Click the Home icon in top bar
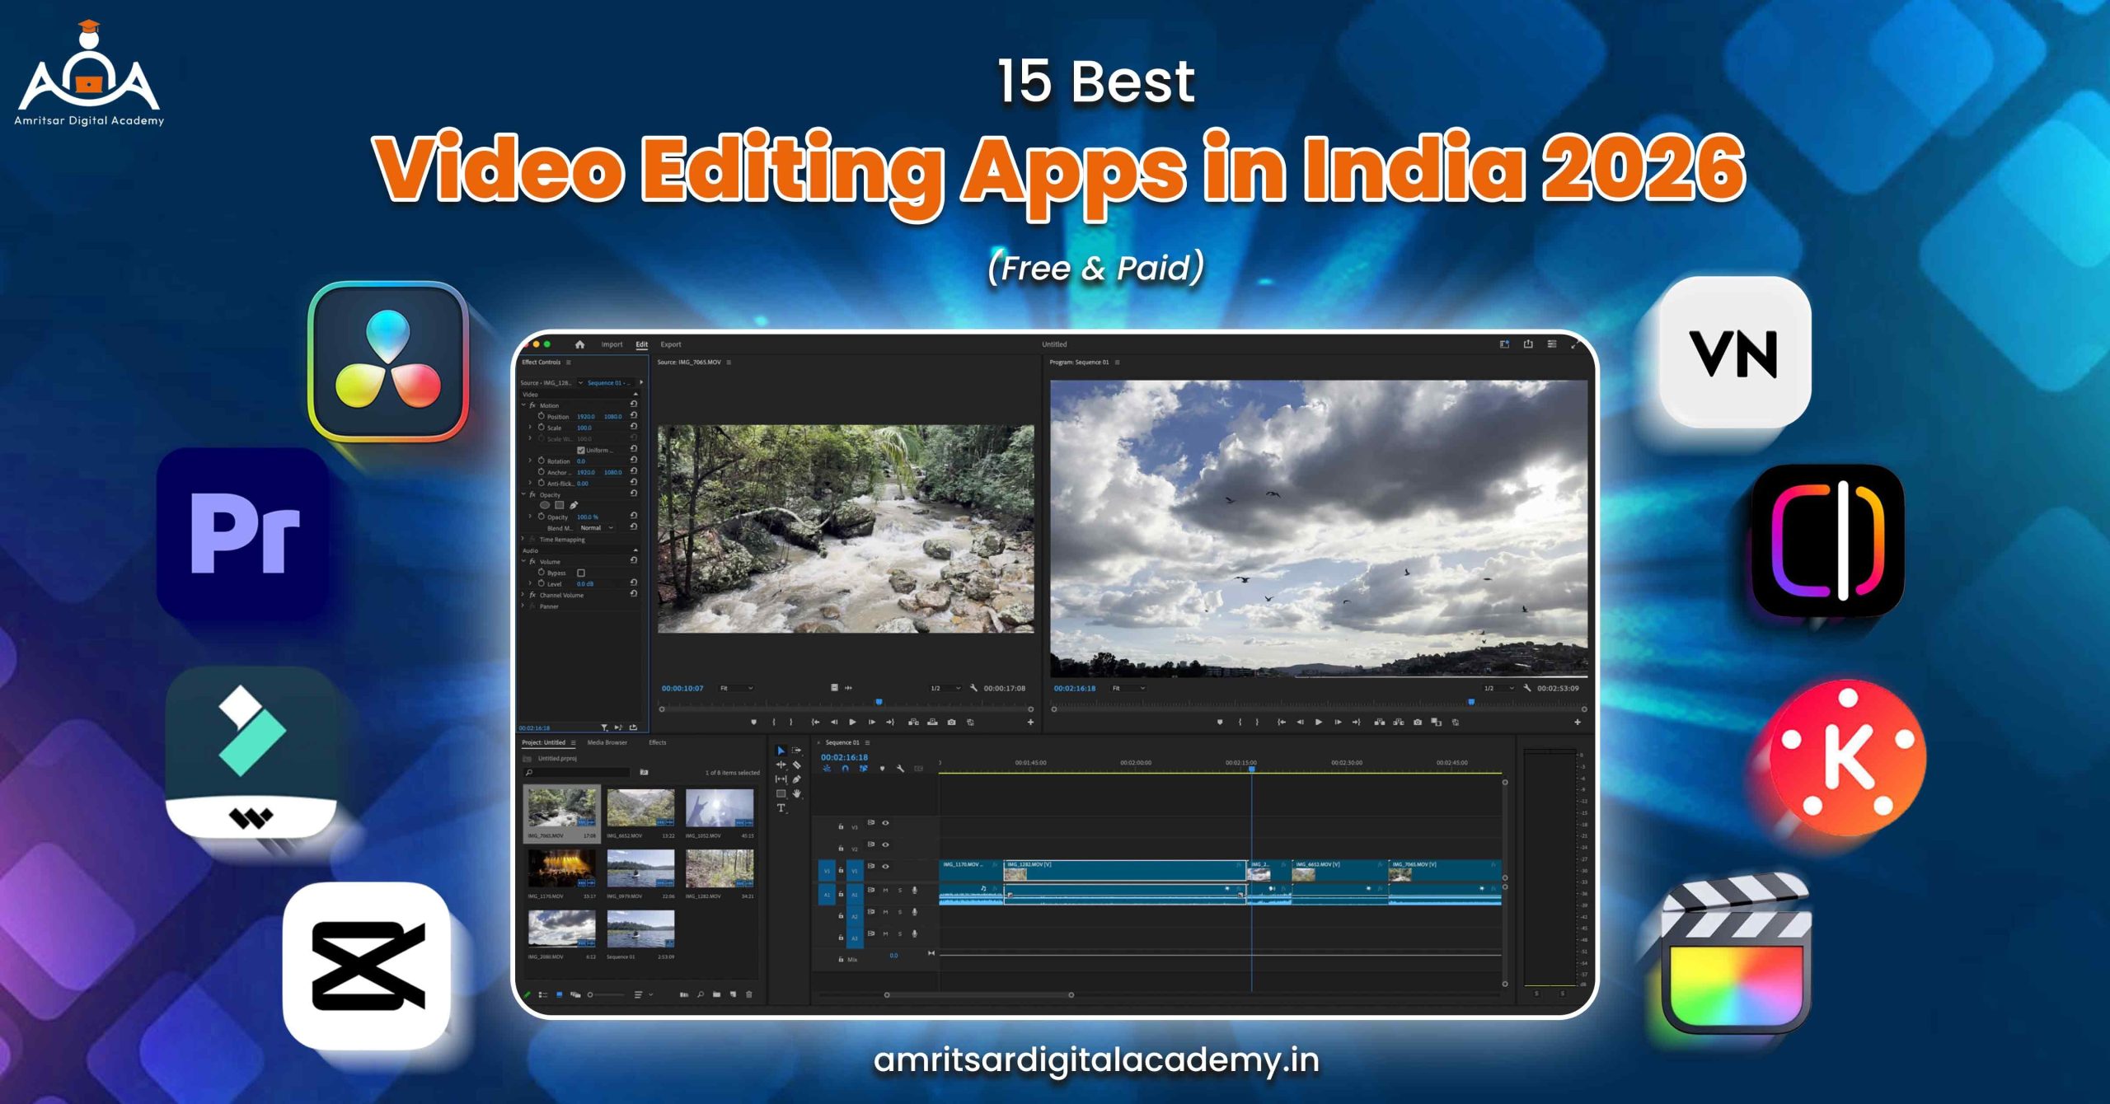Viewport: 2110px width, 1104px height. coord(579,344)
